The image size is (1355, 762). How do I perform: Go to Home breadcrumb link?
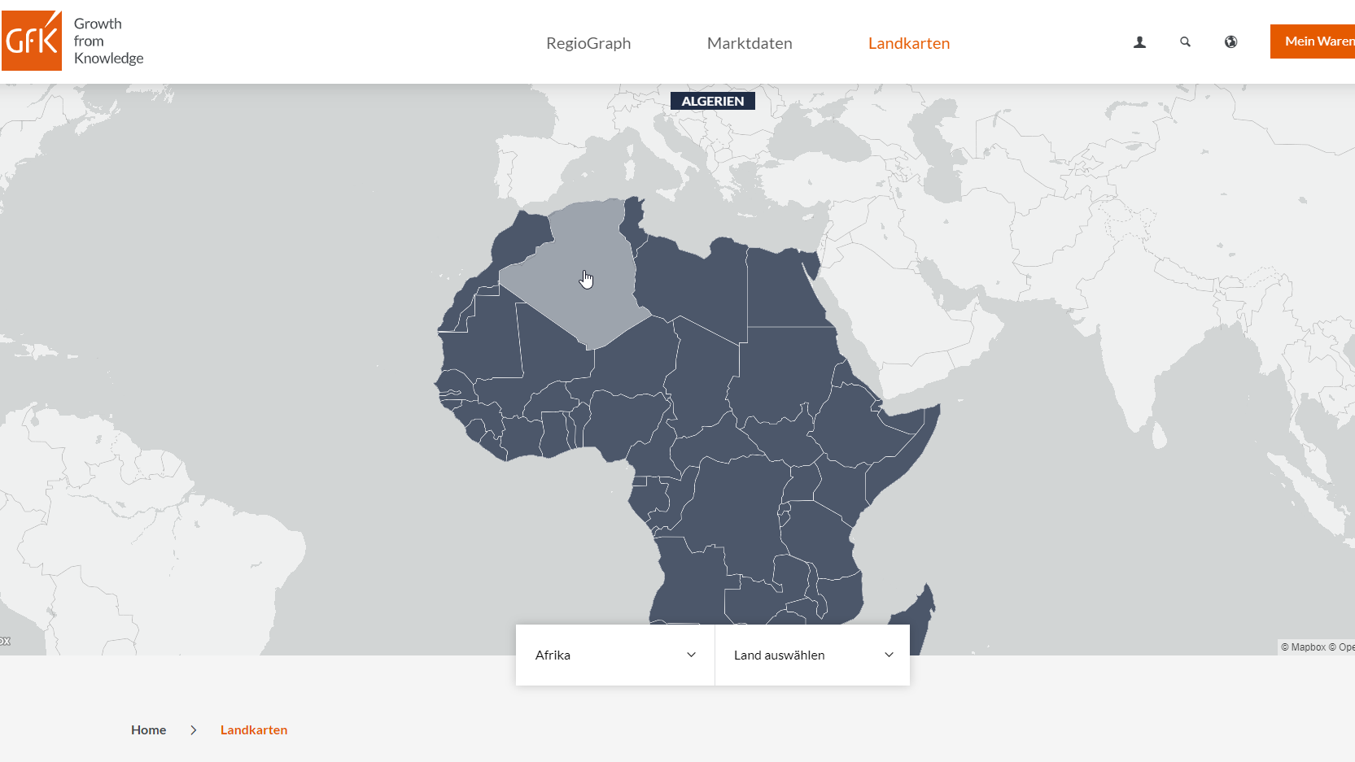pos(148,729)
